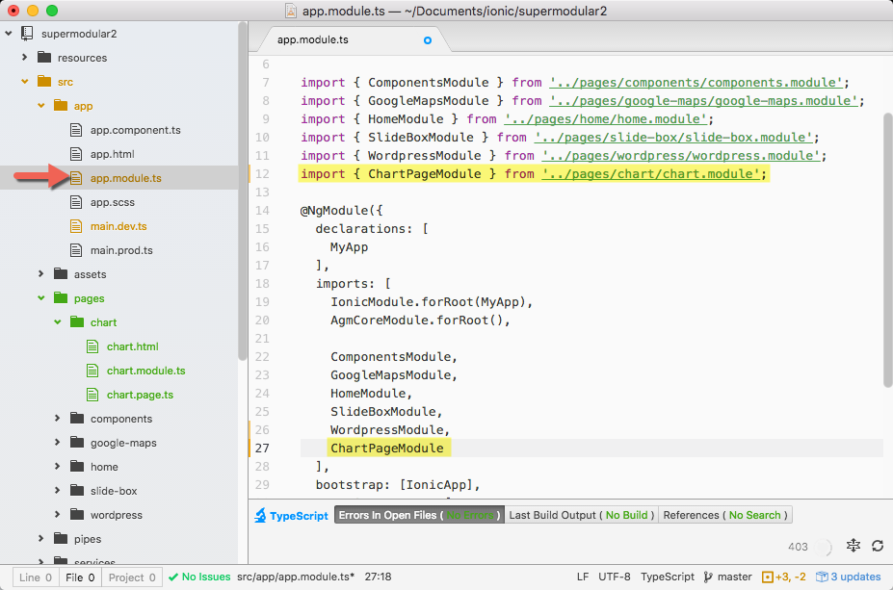Click the editor vertical scrollbar

pyautogui.click(x=887, y=250)
